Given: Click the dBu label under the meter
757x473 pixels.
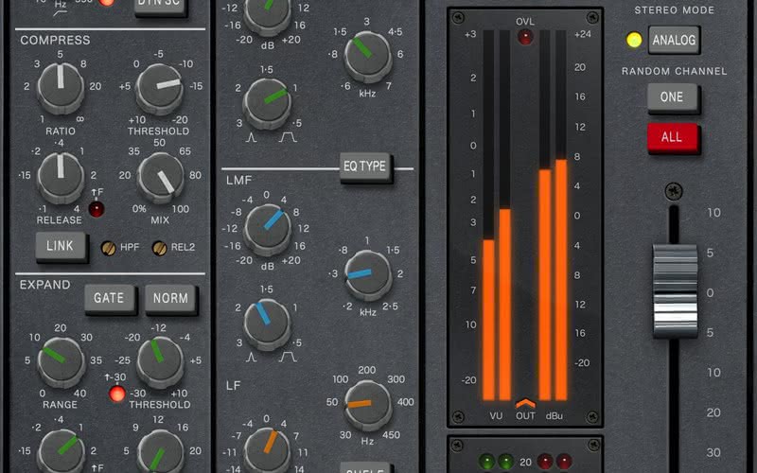Looking at the screenshot, I should [555, 416].
